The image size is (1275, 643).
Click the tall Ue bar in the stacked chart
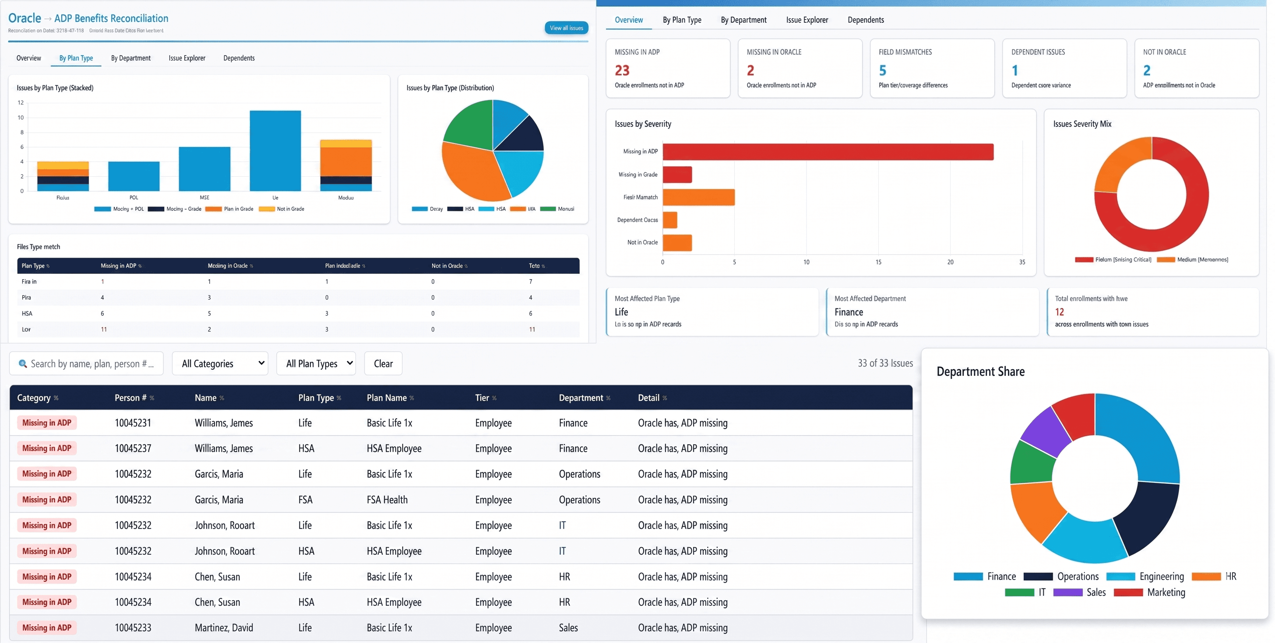click(x=275, y=151)
